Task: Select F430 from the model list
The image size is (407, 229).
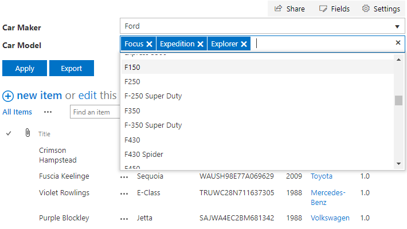Action: pyautogui.click(x=257, y=140)
